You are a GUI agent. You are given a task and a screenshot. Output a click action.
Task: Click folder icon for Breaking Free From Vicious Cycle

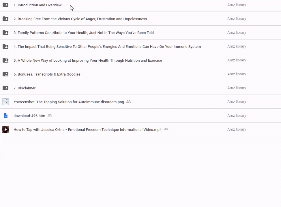[x=5, y=19]
